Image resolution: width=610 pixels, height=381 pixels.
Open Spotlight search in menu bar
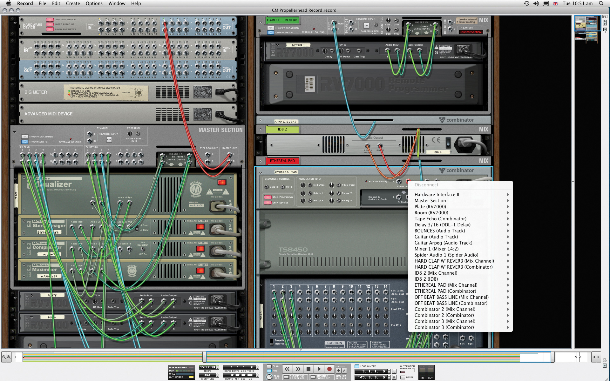(x=601, y=3)
